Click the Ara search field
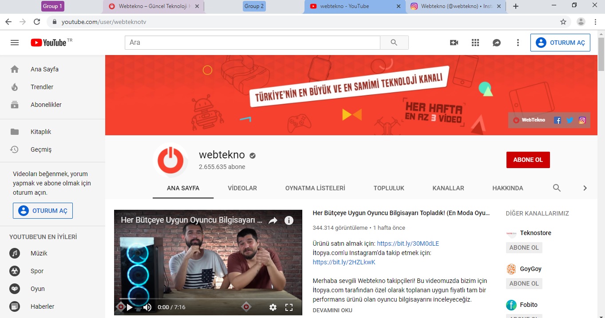 tap(253, 43)
